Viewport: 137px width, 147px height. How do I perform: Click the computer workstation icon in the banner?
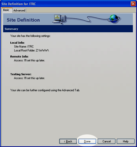coord(59,19)
